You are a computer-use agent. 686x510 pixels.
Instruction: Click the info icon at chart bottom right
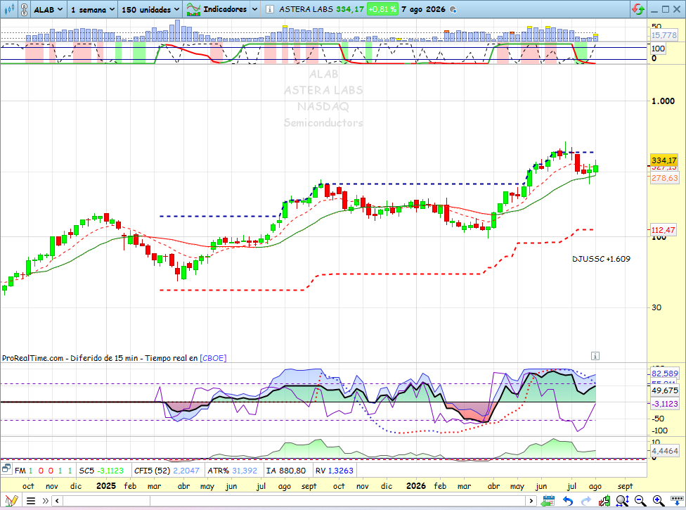click(x=595, y=355)
